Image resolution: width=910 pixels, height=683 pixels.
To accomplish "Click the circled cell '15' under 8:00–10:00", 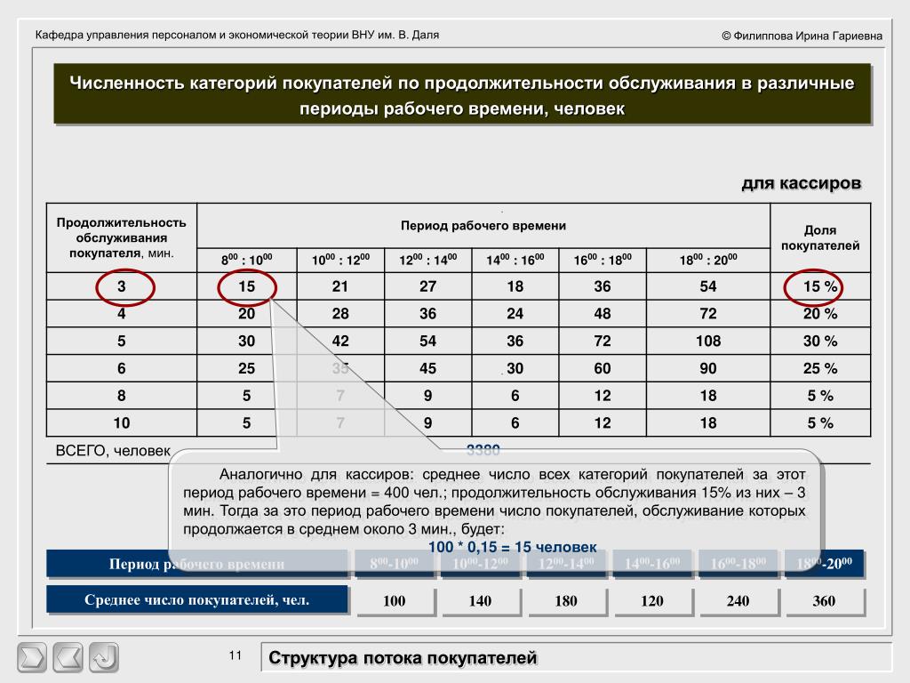I will click(247, 286).
